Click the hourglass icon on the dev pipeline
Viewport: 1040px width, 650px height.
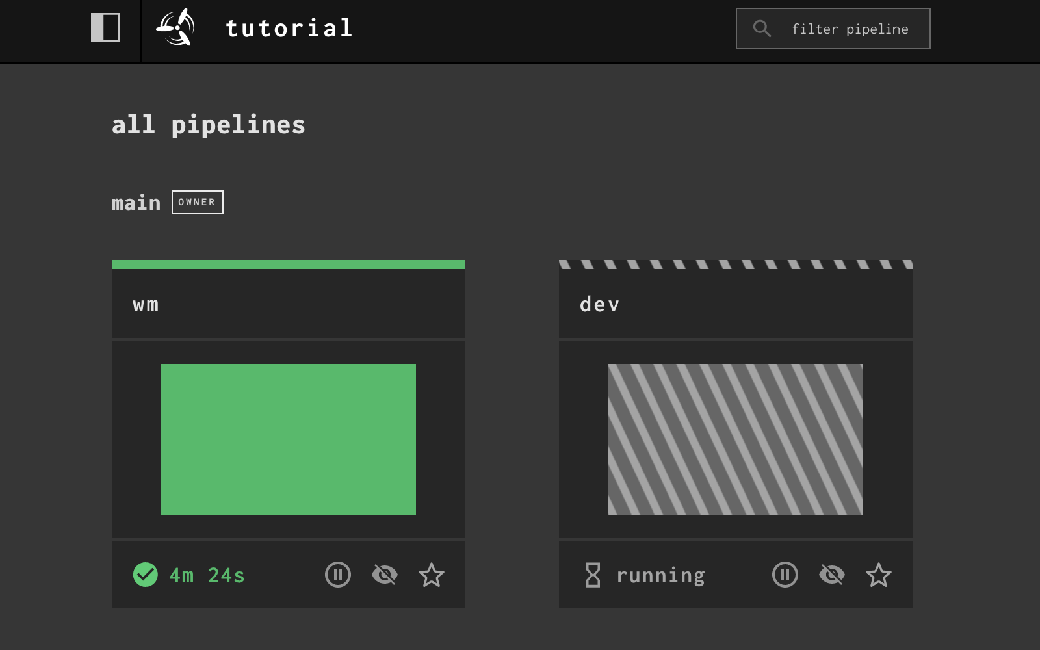pos(593,575)
